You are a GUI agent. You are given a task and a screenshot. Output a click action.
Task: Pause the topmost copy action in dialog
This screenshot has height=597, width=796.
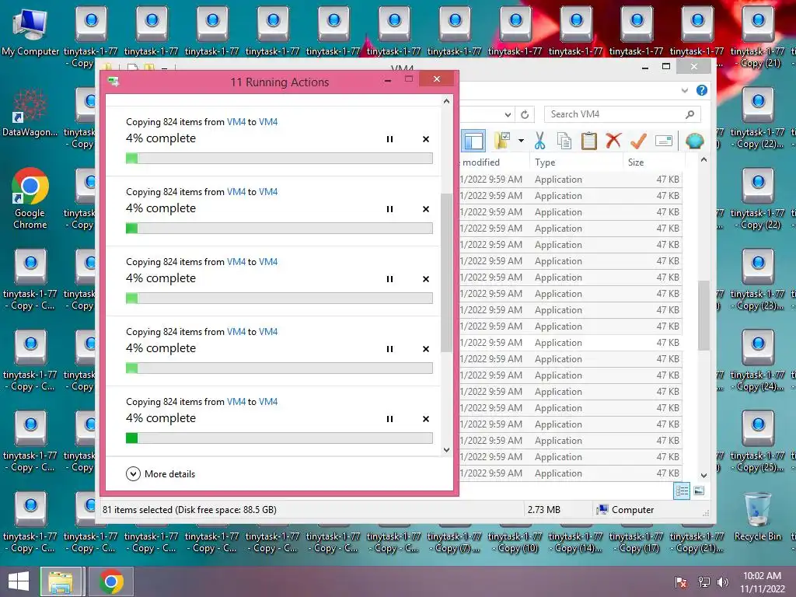click(389, 139)
